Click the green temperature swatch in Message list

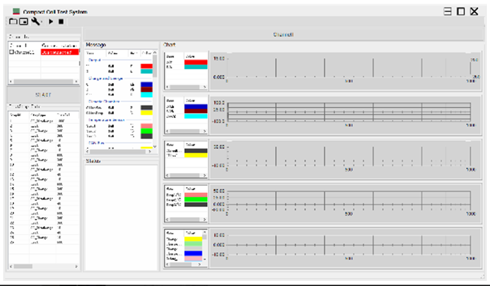[146, 131]
